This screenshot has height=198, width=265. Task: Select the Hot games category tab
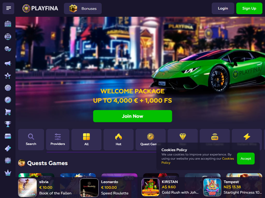pos(119,139)
